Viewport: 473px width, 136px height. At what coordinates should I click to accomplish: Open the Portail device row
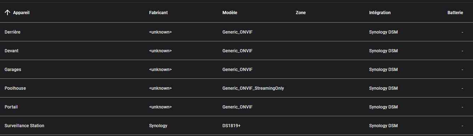click(x=236, y=107)
